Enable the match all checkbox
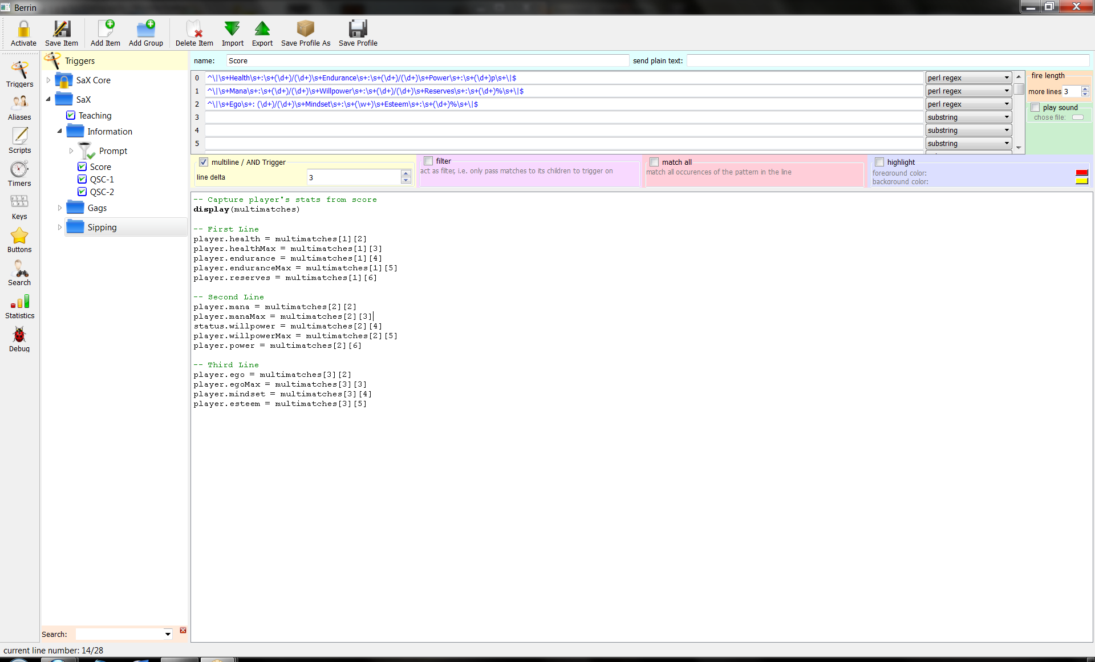The width and height of the screenshot is (1095, 662). pyautogui.click(x=654, y=162)
